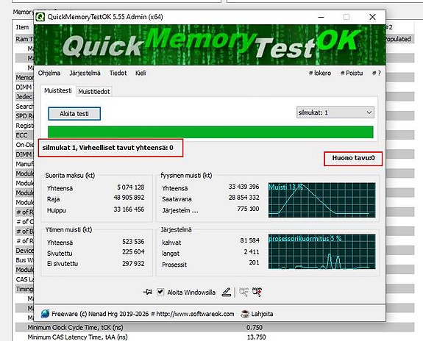
Task: Toggle the Aloita Windowsilla checkbox
Action: click(x=160, y=292)
